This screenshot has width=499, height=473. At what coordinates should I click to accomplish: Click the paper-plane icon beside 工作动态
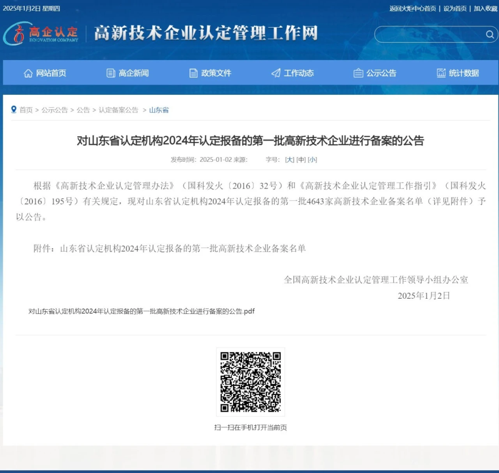coord(276,73)
